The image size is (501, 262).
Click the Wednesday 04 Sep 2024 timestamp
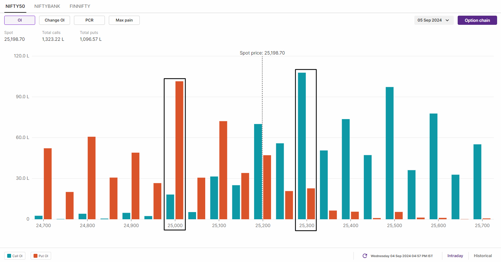pos(402,256)
